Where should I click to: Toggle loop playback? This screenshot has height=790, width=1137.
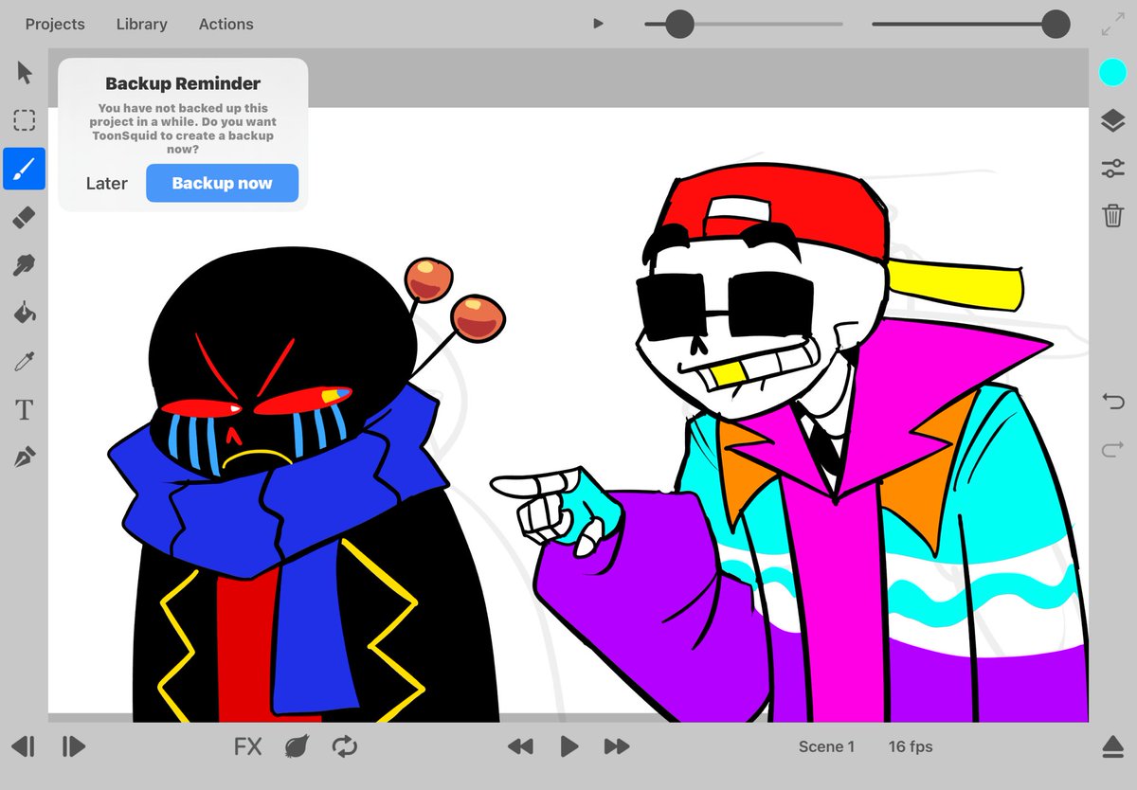344,747
